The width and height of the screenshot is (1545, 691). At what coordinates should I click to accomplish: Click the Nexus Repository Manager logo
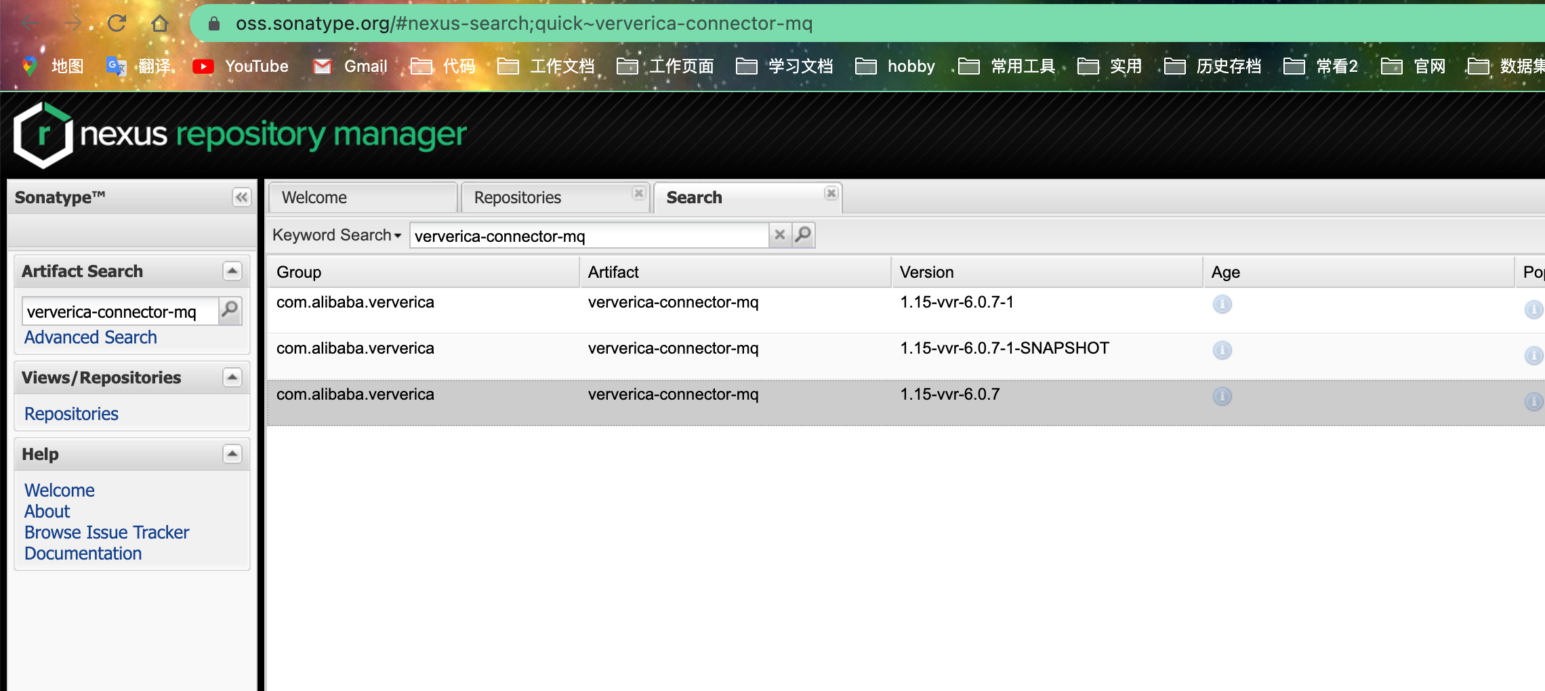tap(240, 135)
